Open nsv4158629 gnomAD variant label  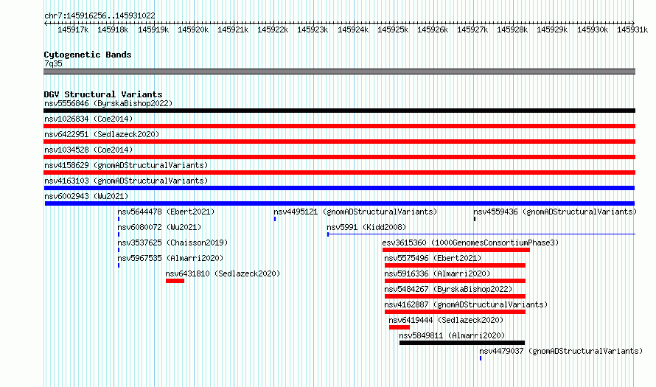126,165
